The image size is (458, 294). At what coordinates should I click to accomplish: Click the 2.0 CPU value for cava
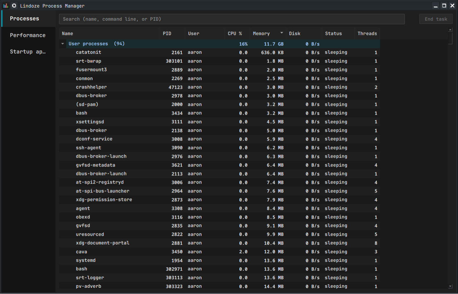coord(243,252)
